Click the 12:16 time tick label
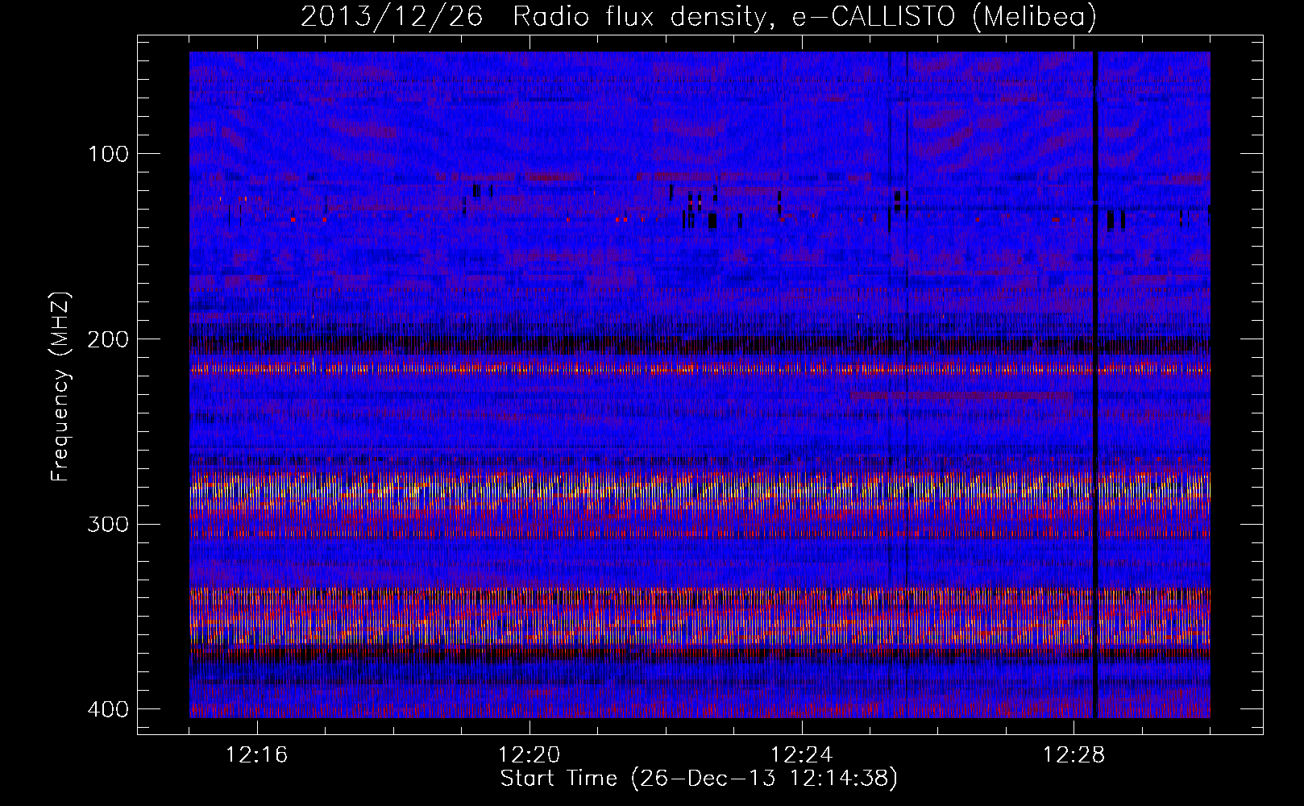 [x=257, y=755]
